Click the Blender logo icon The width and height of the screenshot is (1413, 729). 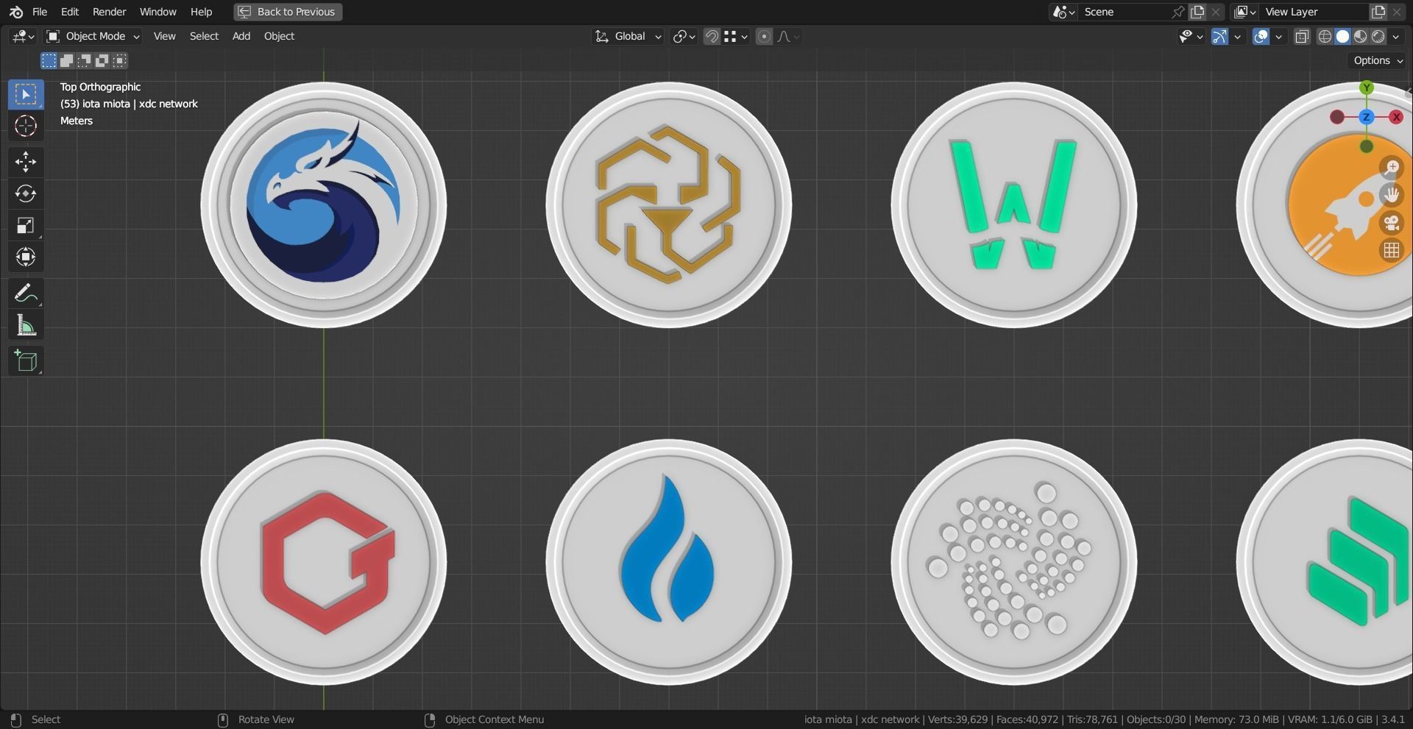click(16, 12)
